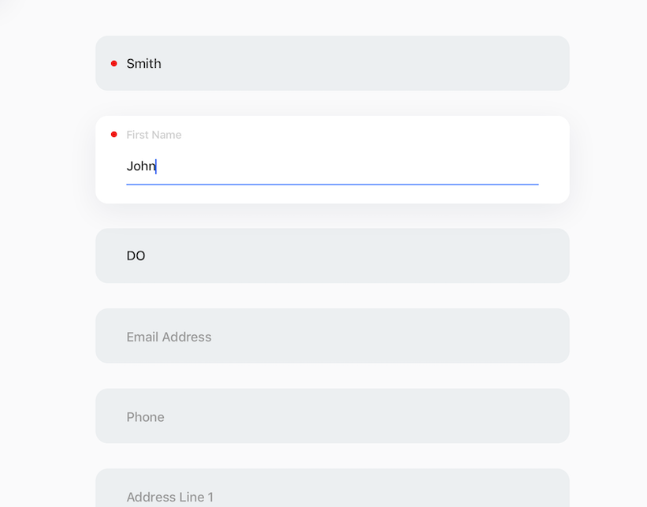Viewport: 647px width, 507px height.
Task: Place cursor in the John text input
Action: click(x=331, y=166)
